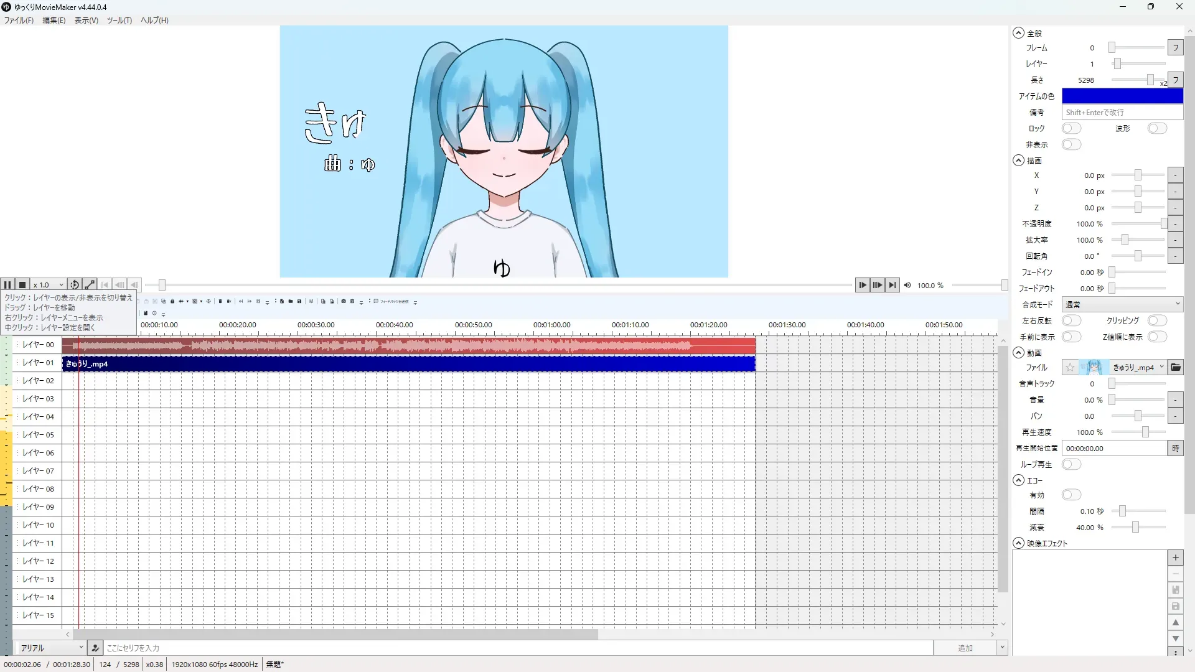The image size is (1195, 672).
Task: Open the ツール(T) menu
Action: coord(119,21)
